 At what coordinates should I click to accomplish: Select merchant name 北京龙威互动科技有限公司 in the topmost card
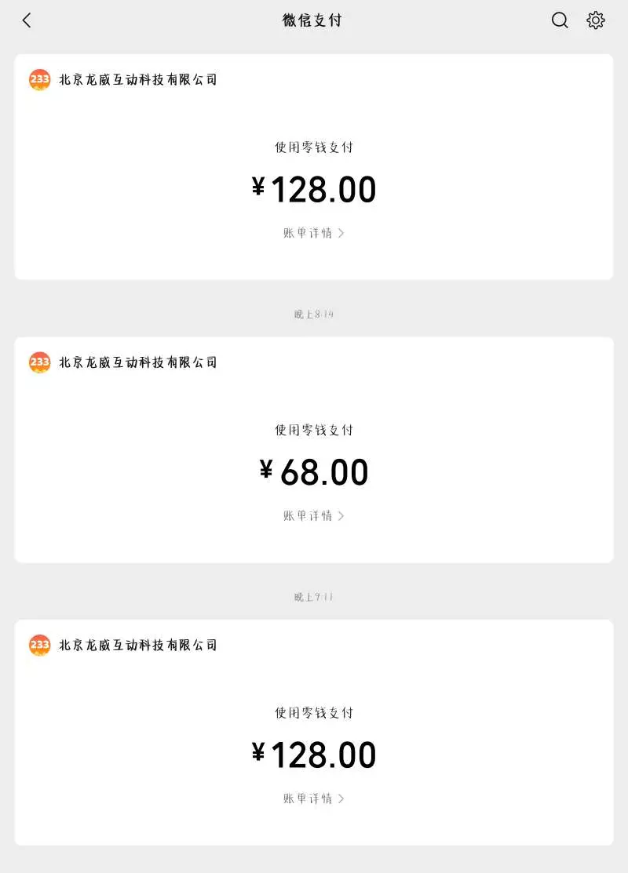138,79
